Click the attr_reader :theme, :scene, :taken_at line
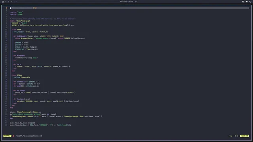Screen dimensions: 253x142 [x=30, y=32]
